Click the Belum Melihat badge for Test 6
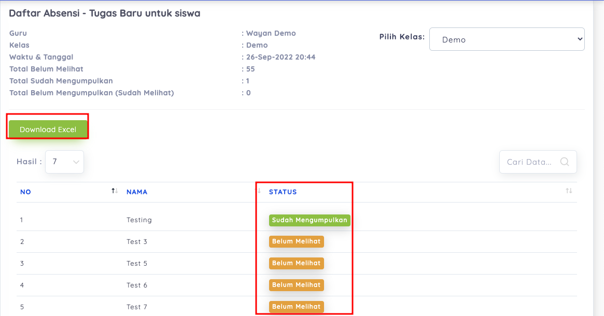 (x=296, y=285)
